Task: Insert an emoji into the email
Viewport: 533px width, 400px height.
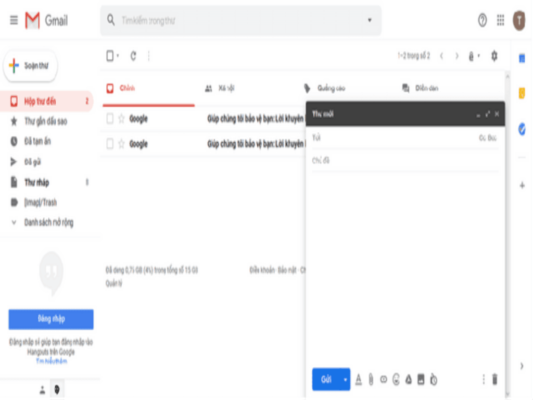Action: (x=396, y=379)
